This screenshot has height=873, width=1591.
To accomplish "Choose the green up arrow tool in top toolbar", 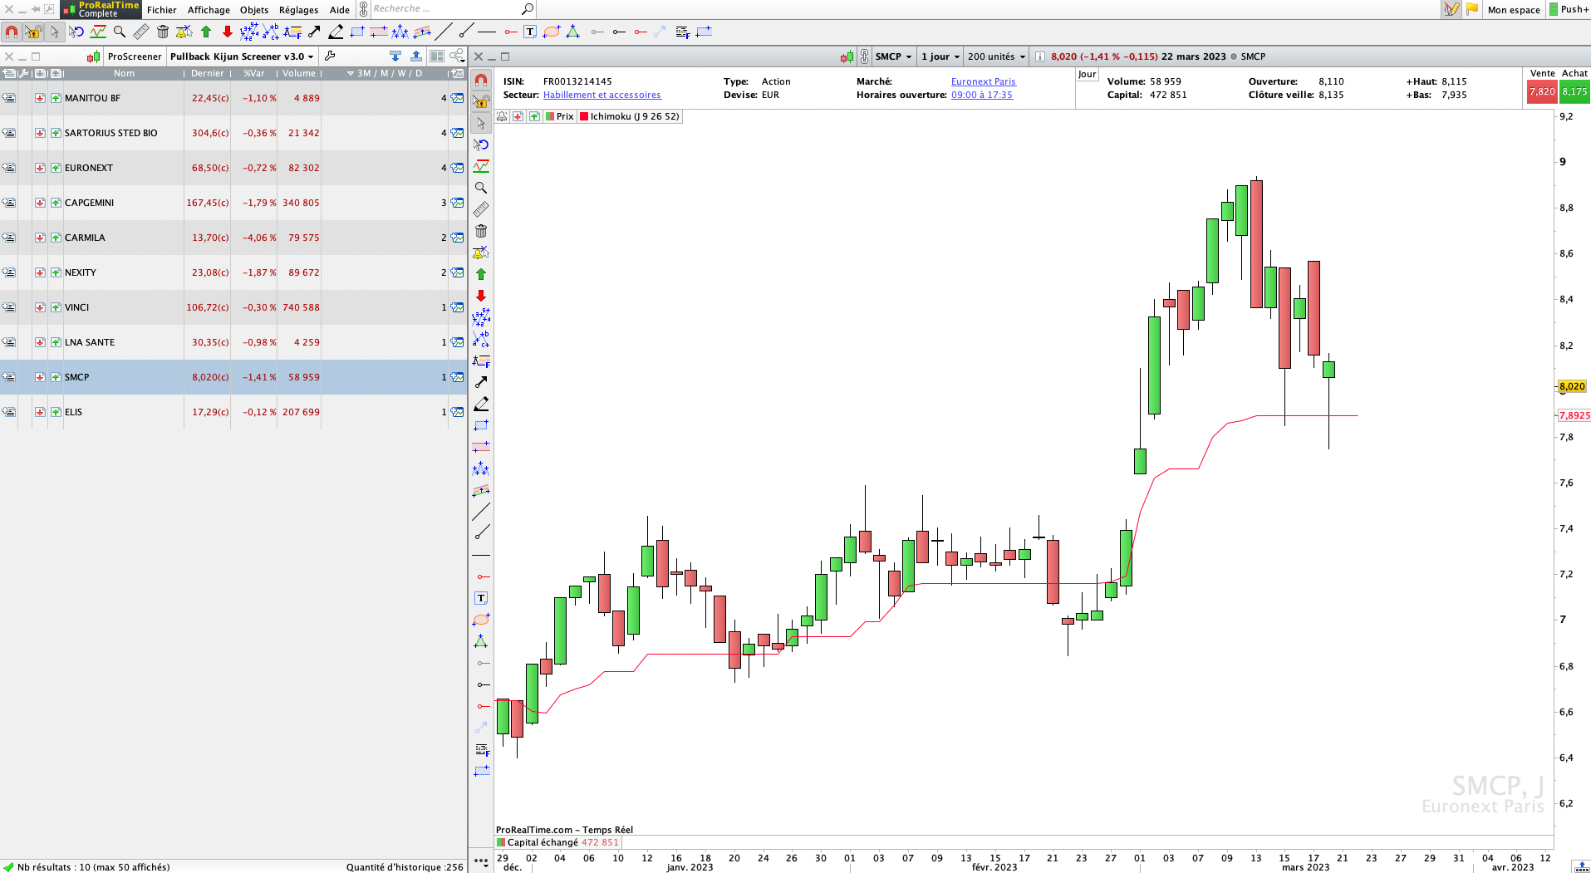I will [206, 32].
